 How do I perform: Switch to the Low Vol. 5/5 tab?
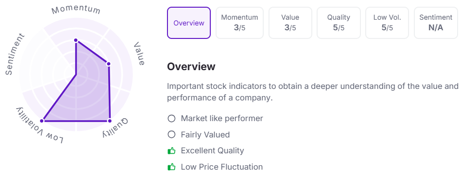pyautogui.click(x=387, y=23)
